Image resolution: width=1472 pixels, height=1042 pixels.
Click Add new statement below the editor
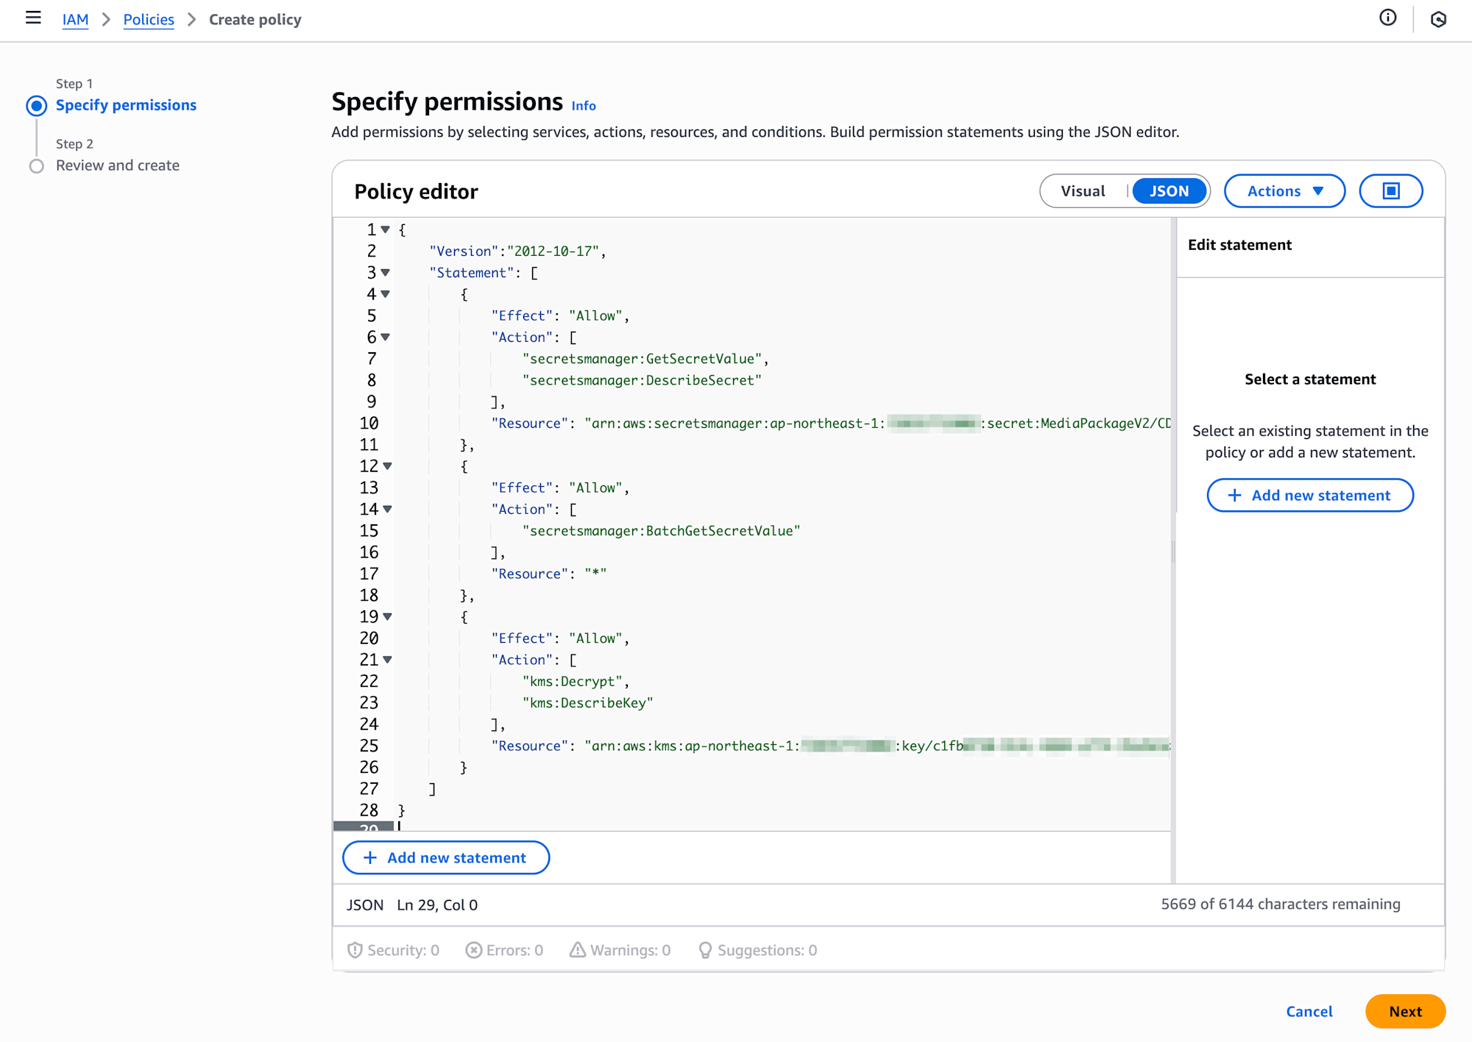tap(446, 857)
